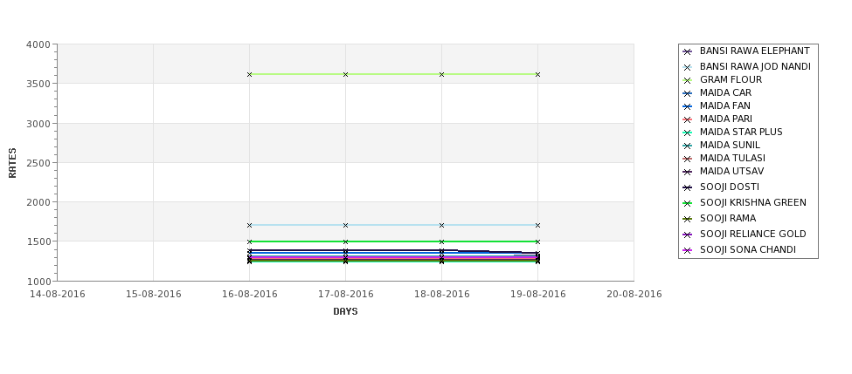The height and width of the screenshot is (374, 852).
Task: Click the DAYS x-axis title
Action: click(345, 311)
